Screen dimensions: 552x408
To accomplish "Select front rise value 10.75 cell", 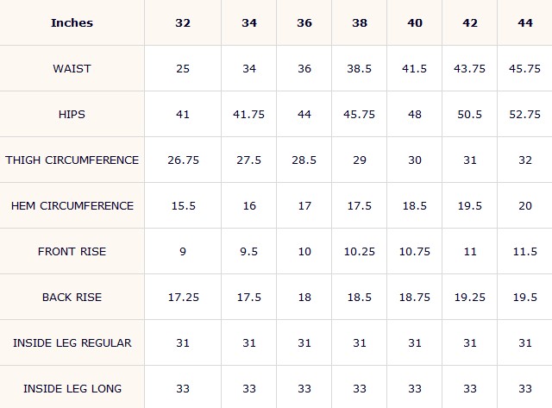I will [x=415, y=251].
